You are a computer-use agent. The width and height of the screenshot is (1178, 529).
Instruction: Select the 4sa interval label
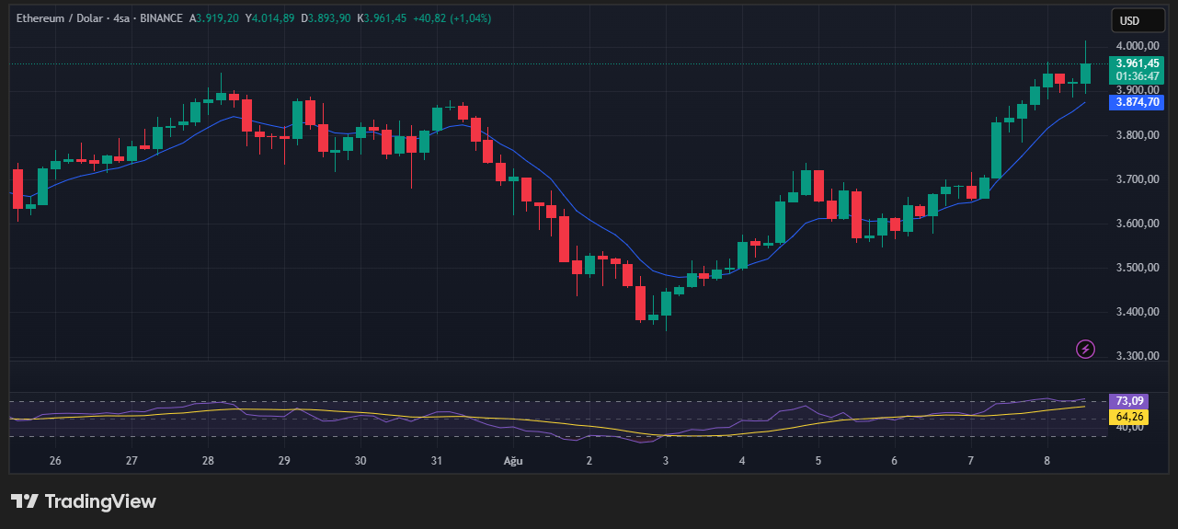pyautogui.click(x=120, y=18)
